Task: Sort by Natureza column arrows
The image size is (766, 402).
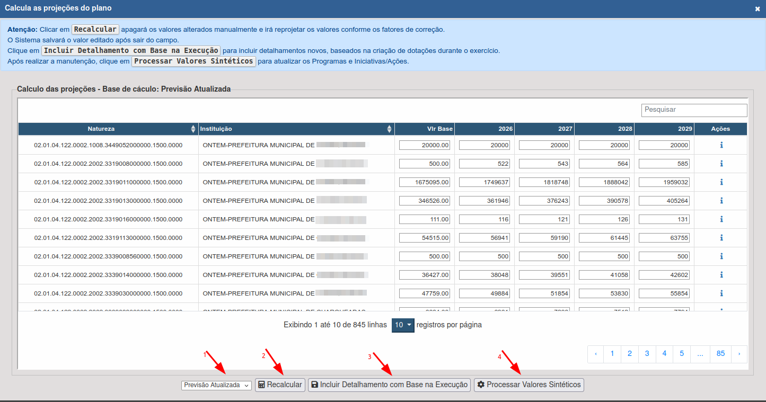Action: [x=193, y=129]
